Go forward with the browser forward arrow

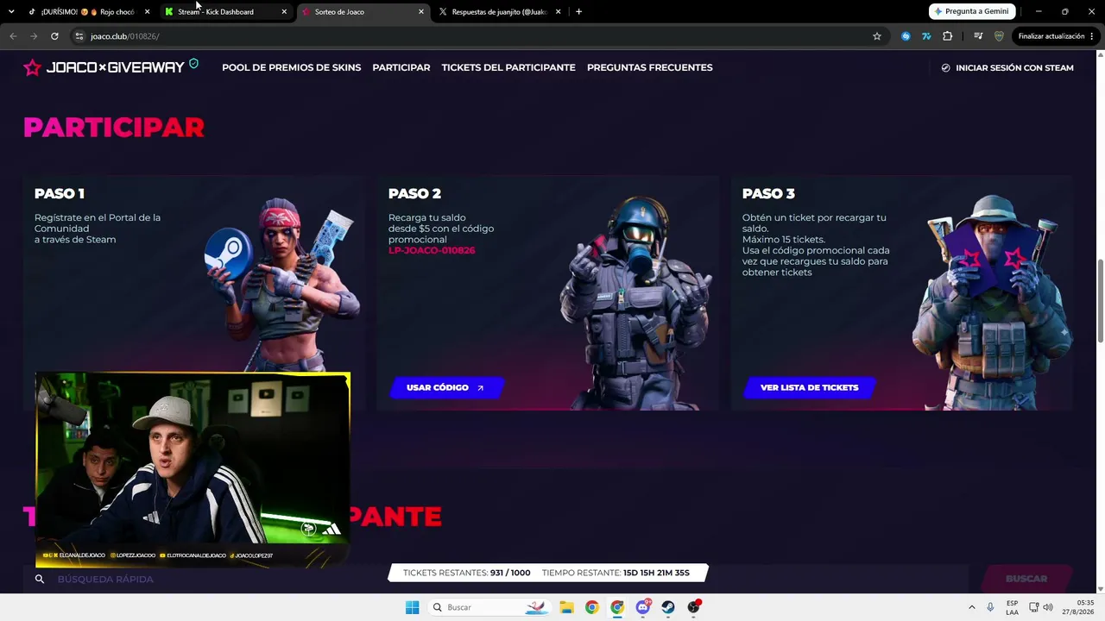[34, 36]
